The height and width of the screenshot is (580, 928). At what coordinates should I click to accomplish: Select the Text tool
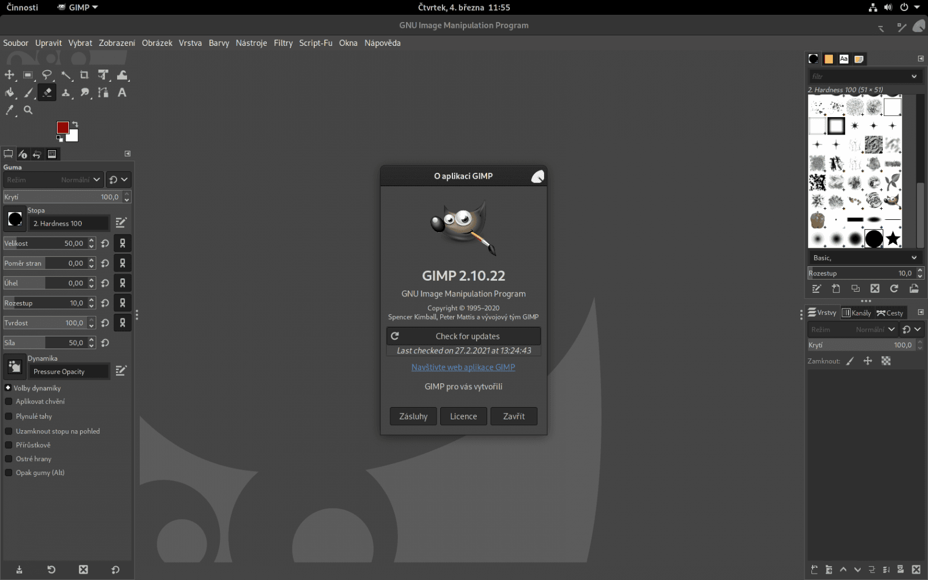click(x=122, y=92)
